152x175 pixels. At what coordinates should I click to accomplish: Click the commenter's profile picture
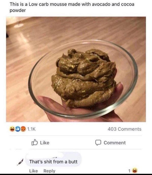click(20, 162)
